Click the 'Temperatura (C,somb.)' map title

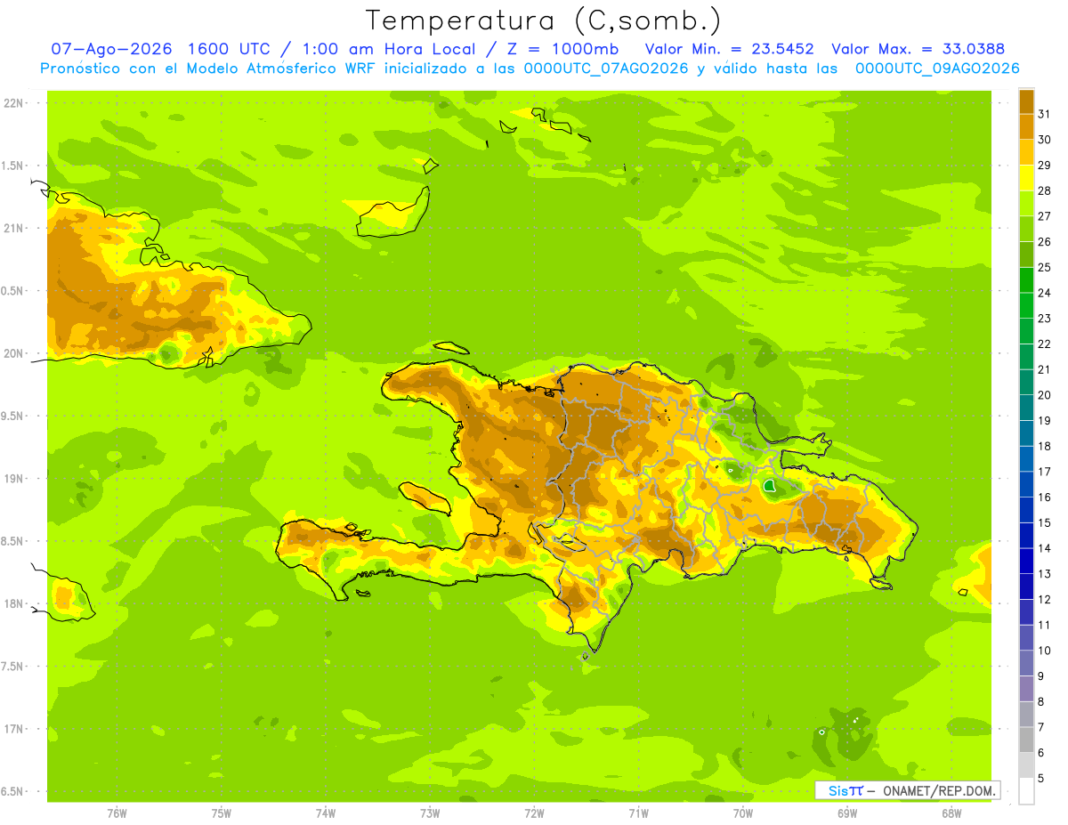(543, 20)
